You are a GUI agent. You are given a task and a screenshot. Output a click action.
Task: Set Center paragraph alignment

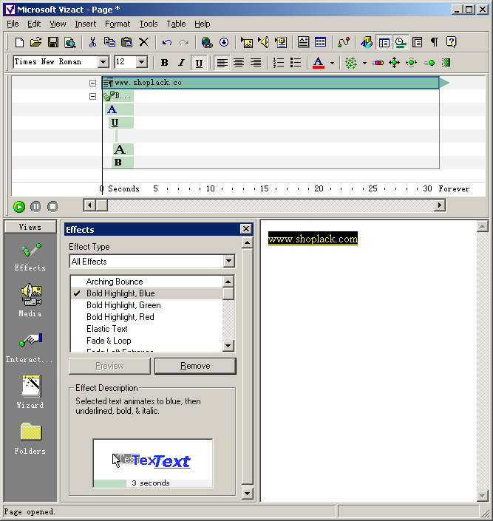tap(239, 63)
